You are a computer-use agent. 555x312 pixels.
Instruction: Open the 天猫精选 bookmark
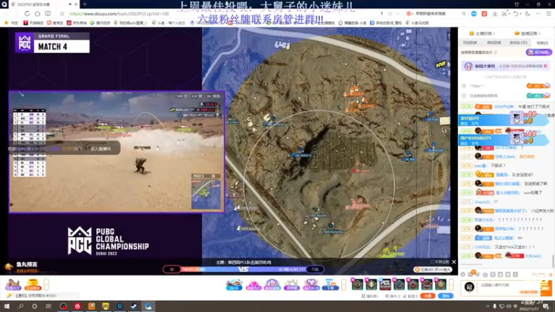(33, 23)
